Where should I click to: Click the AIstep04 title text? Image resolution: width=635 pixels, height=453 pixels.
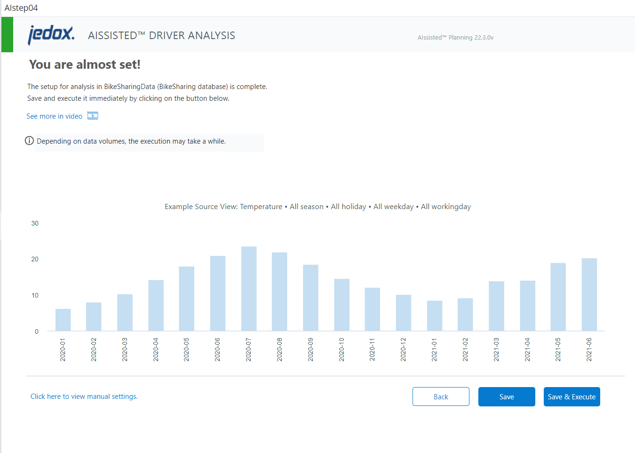21,8
